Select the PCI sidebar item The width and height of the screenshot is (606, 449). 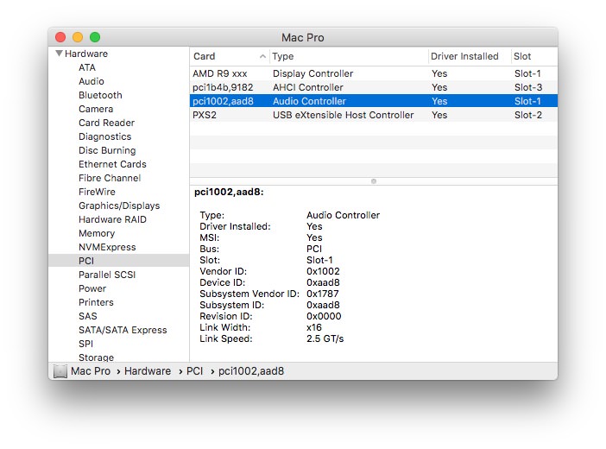point(118,261)
